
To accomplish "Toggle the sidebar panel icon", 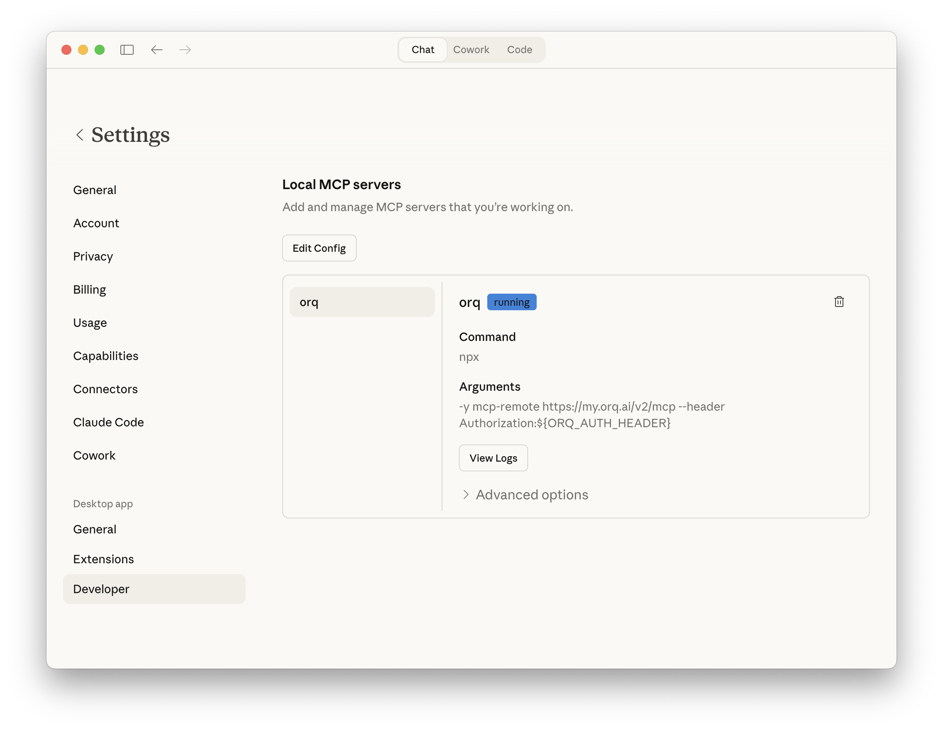I will pyautogui.click(x=127, y=50).
